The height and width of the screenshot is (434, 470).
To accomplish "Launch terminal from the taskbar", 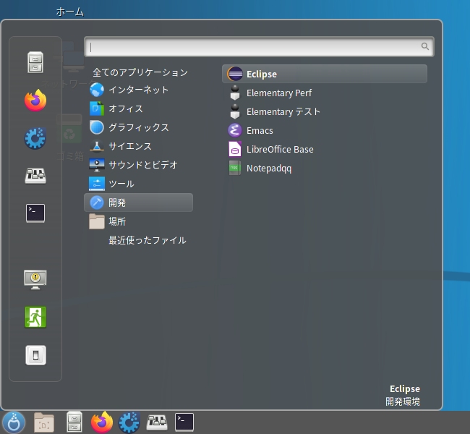I will pos(184,422).
